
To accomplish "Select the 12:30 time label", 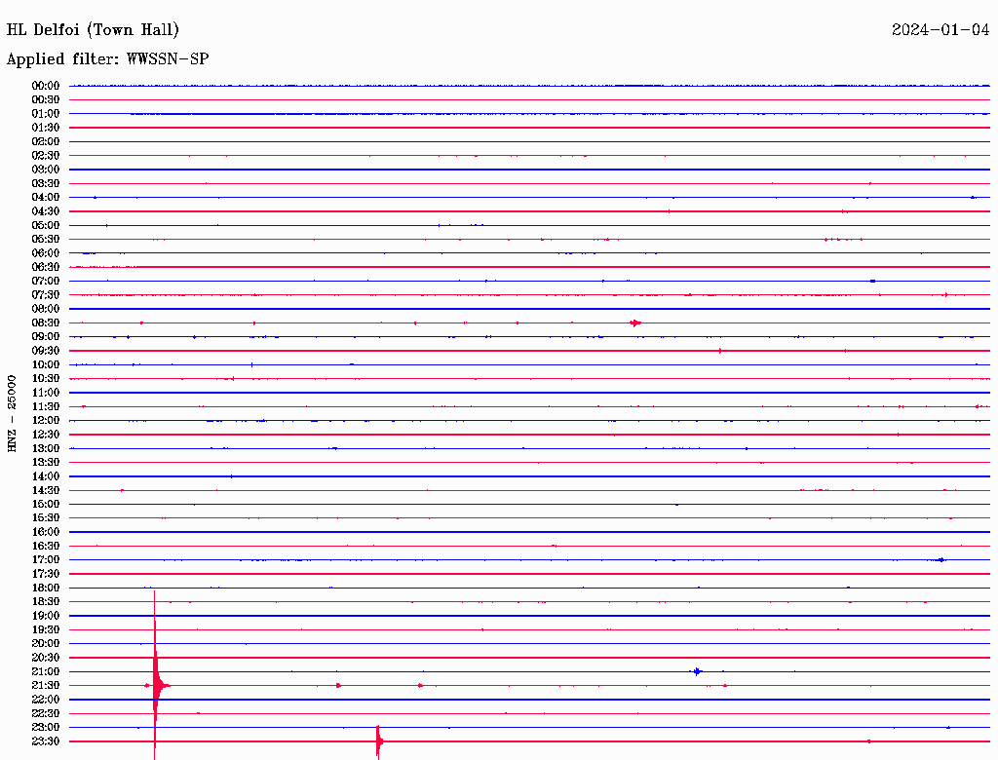I will coord(46,435).
